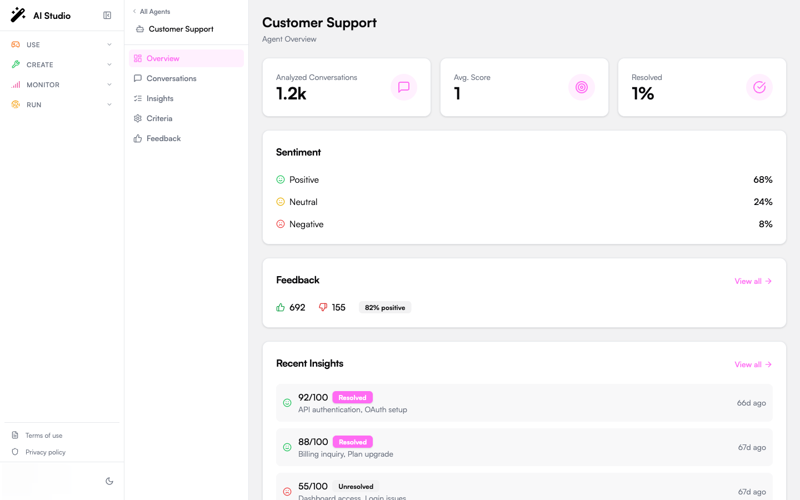Click the RUN fingerprint icon
Viewport: 800px width, 500px height.
[16, 104]
